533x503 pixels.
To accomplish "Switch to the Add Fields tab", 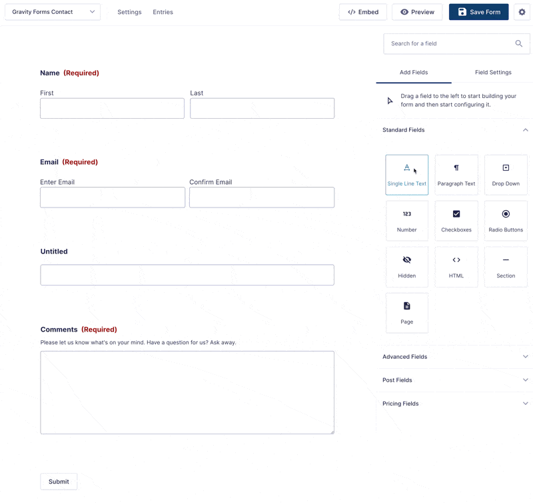I will 414,72.
